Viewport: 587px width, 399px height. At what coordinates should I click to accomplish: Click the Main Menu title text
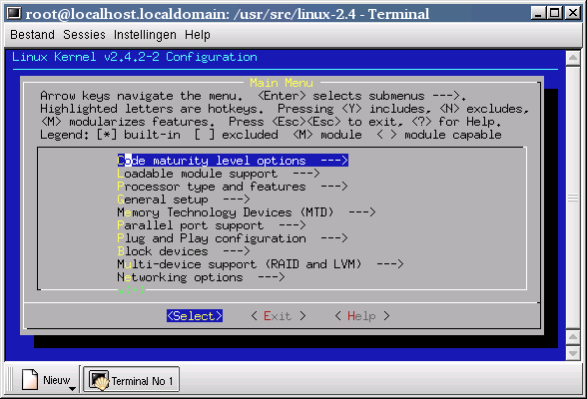[x=282, y=83]
